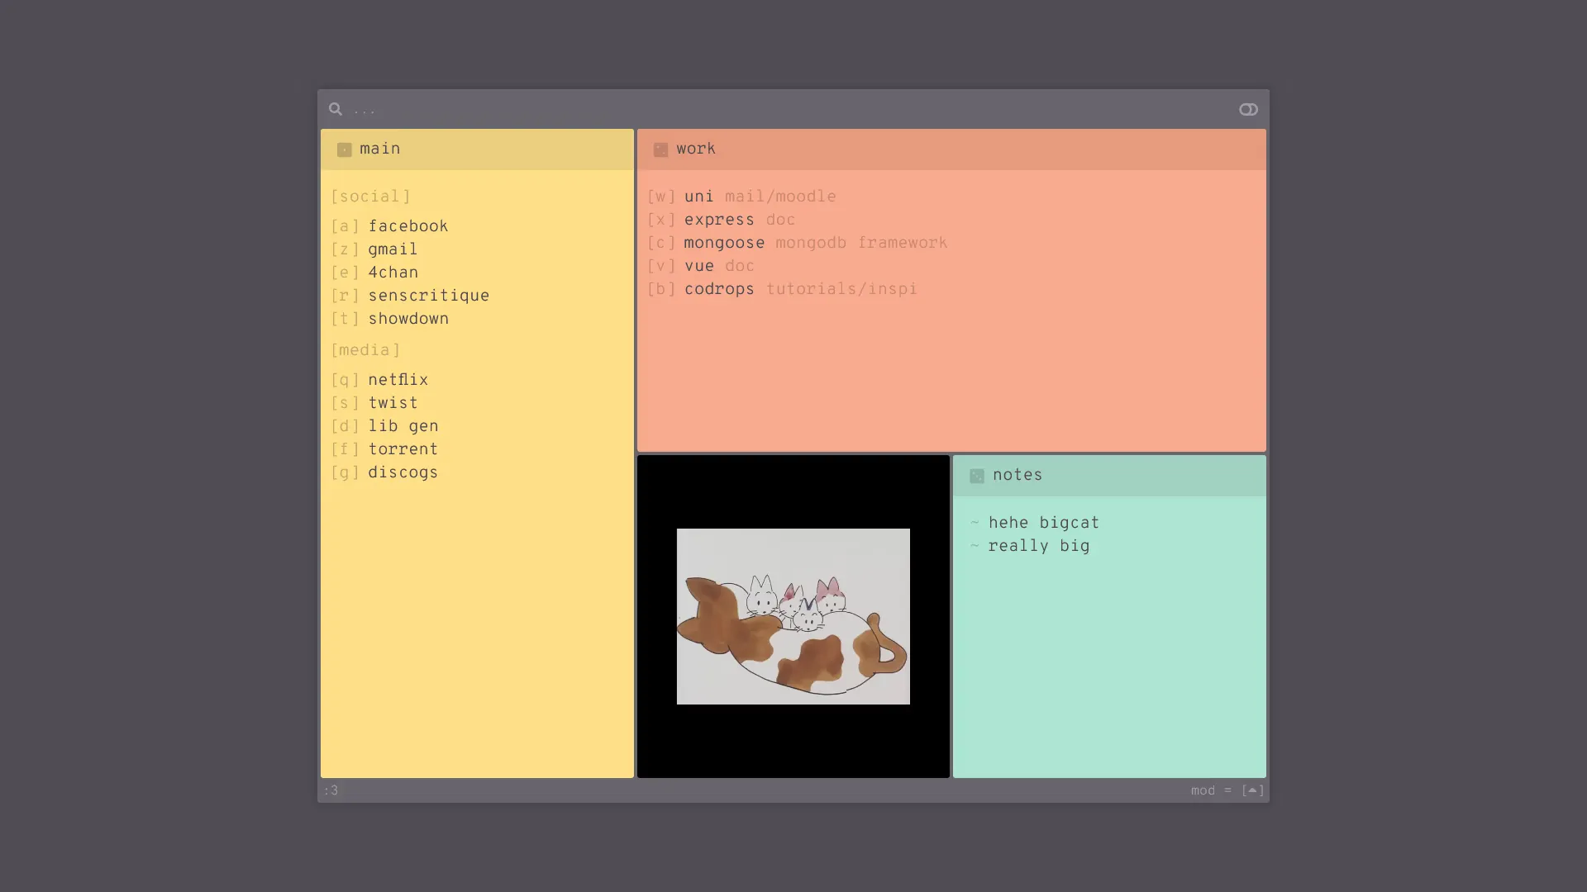Click the dice icon beside main
The image size is (1587, 892).
click(345, 149)
